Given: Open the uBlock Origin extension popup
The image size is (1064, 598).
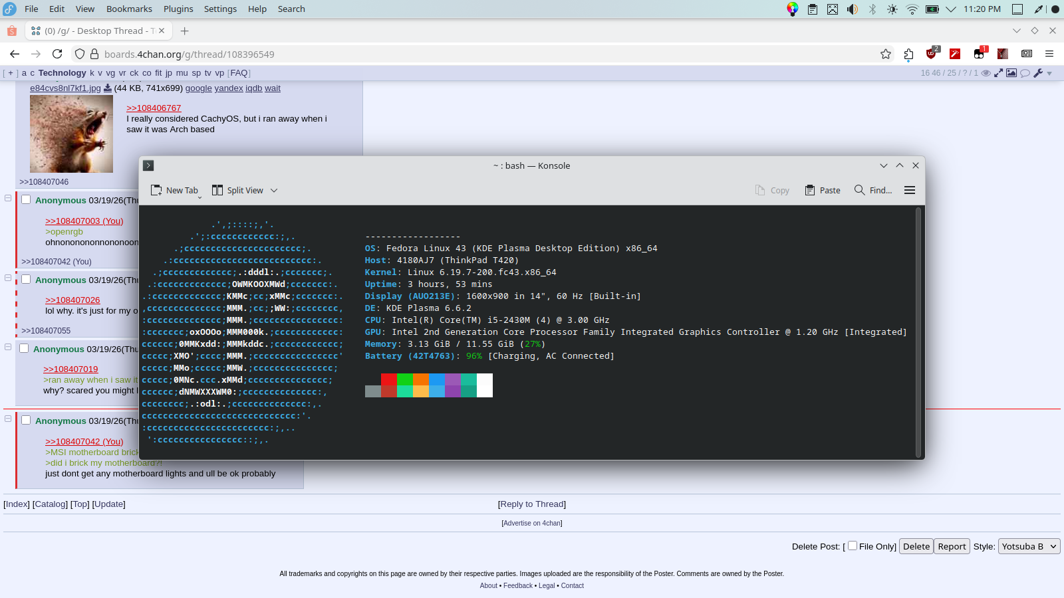Looking at the screenshot, I should pyautogui.click(x=932, y=54).
